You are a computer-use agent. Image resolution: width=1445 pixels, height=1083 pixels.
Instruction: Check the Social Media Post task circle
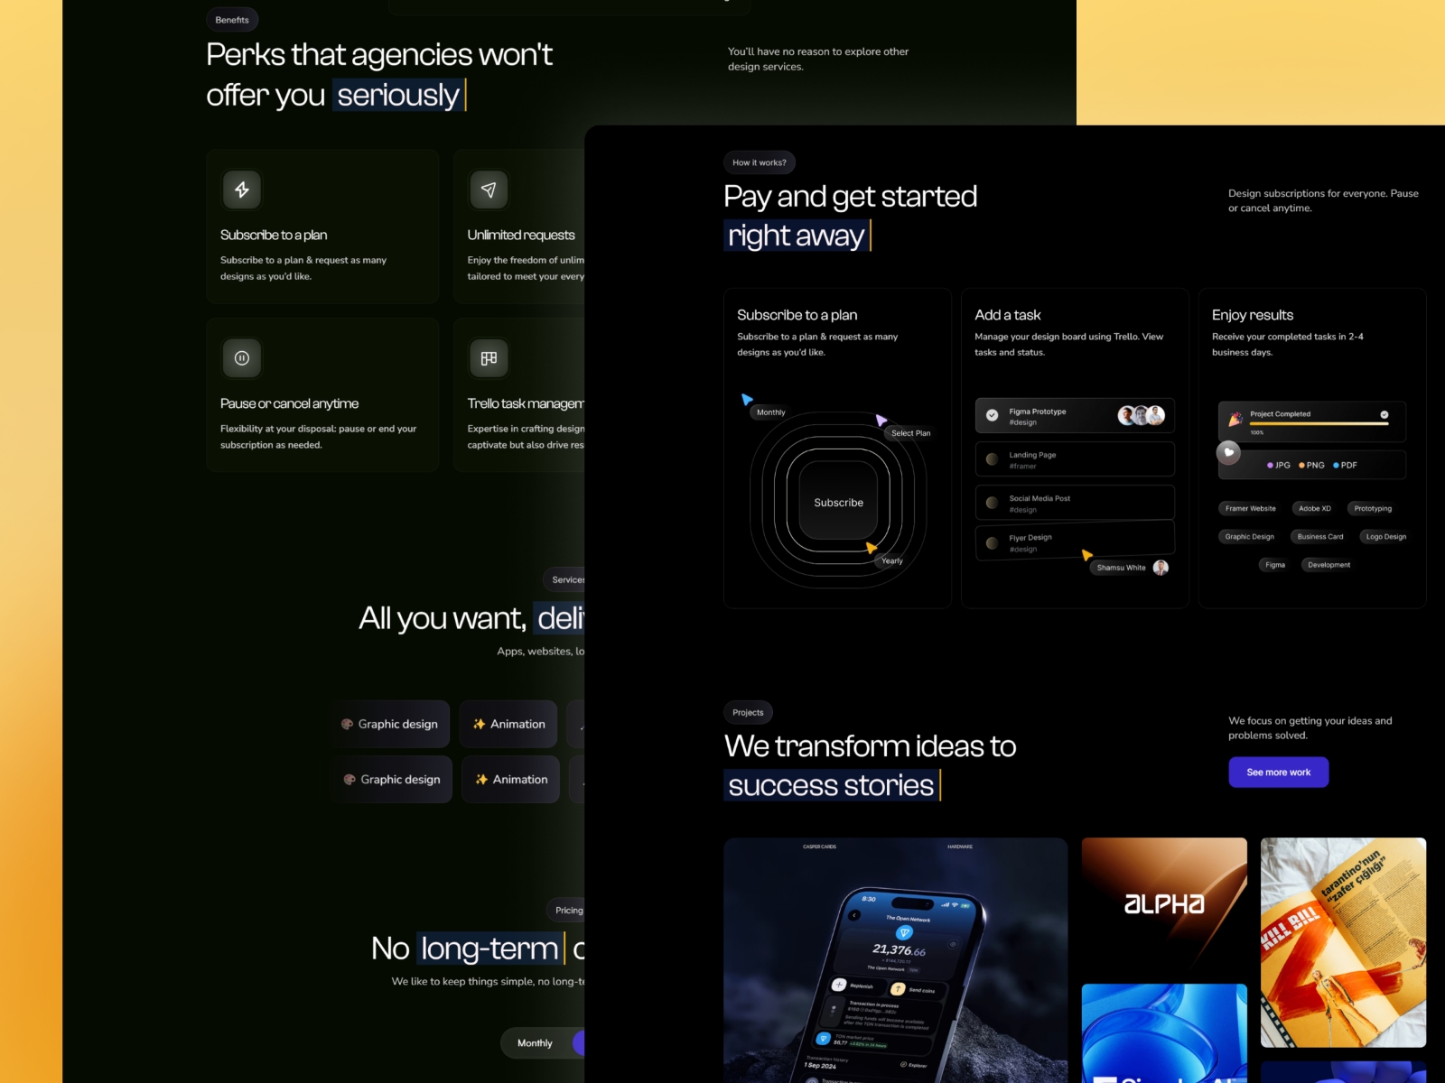(x=992, y=503)
